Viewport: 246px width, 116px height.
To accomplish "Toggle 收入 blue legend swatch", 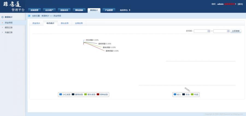I will click(x=175, y=94).
